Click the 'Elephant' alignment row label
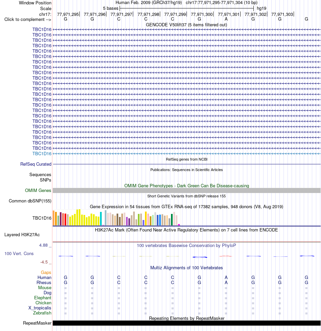The width and height of the screenshot is (321, 331). 43,298
